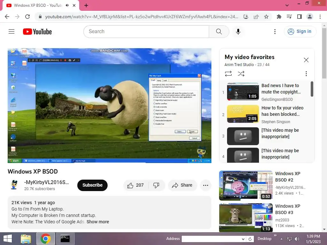Close the My video favorites panel

point(306,60)
